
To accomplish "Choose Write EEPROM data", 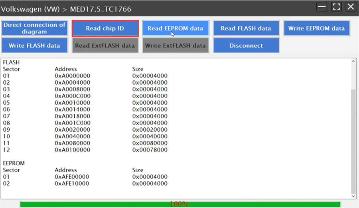I will point(316,28).
